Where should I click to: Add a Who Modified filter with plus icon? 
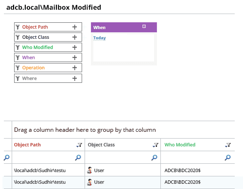[x=74, y=47]
